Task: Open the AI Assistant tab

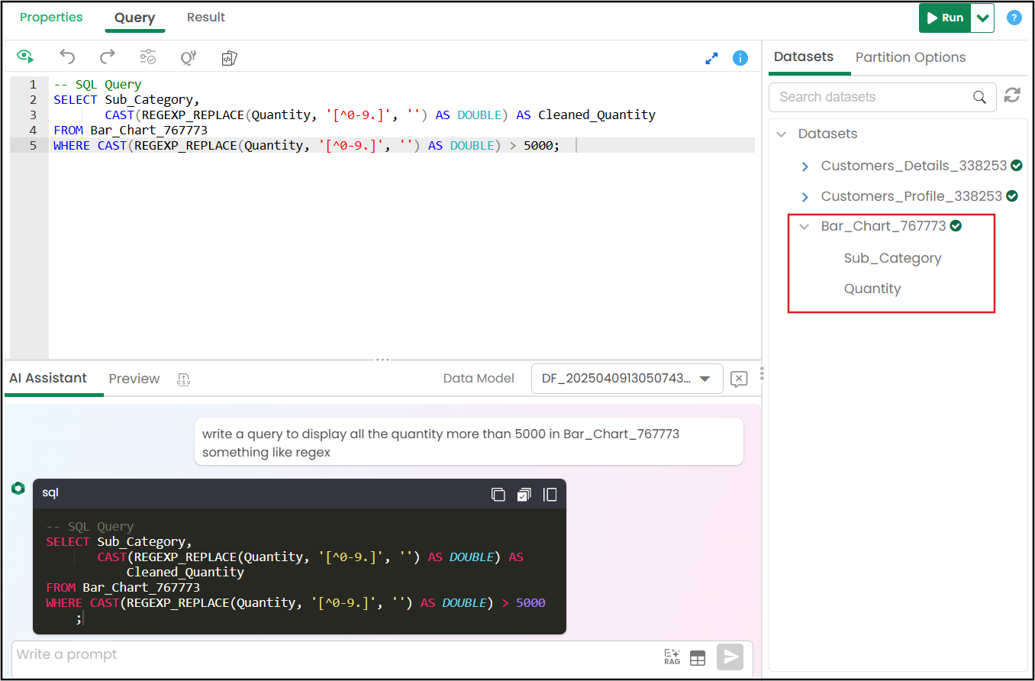Action: [48, 378]
